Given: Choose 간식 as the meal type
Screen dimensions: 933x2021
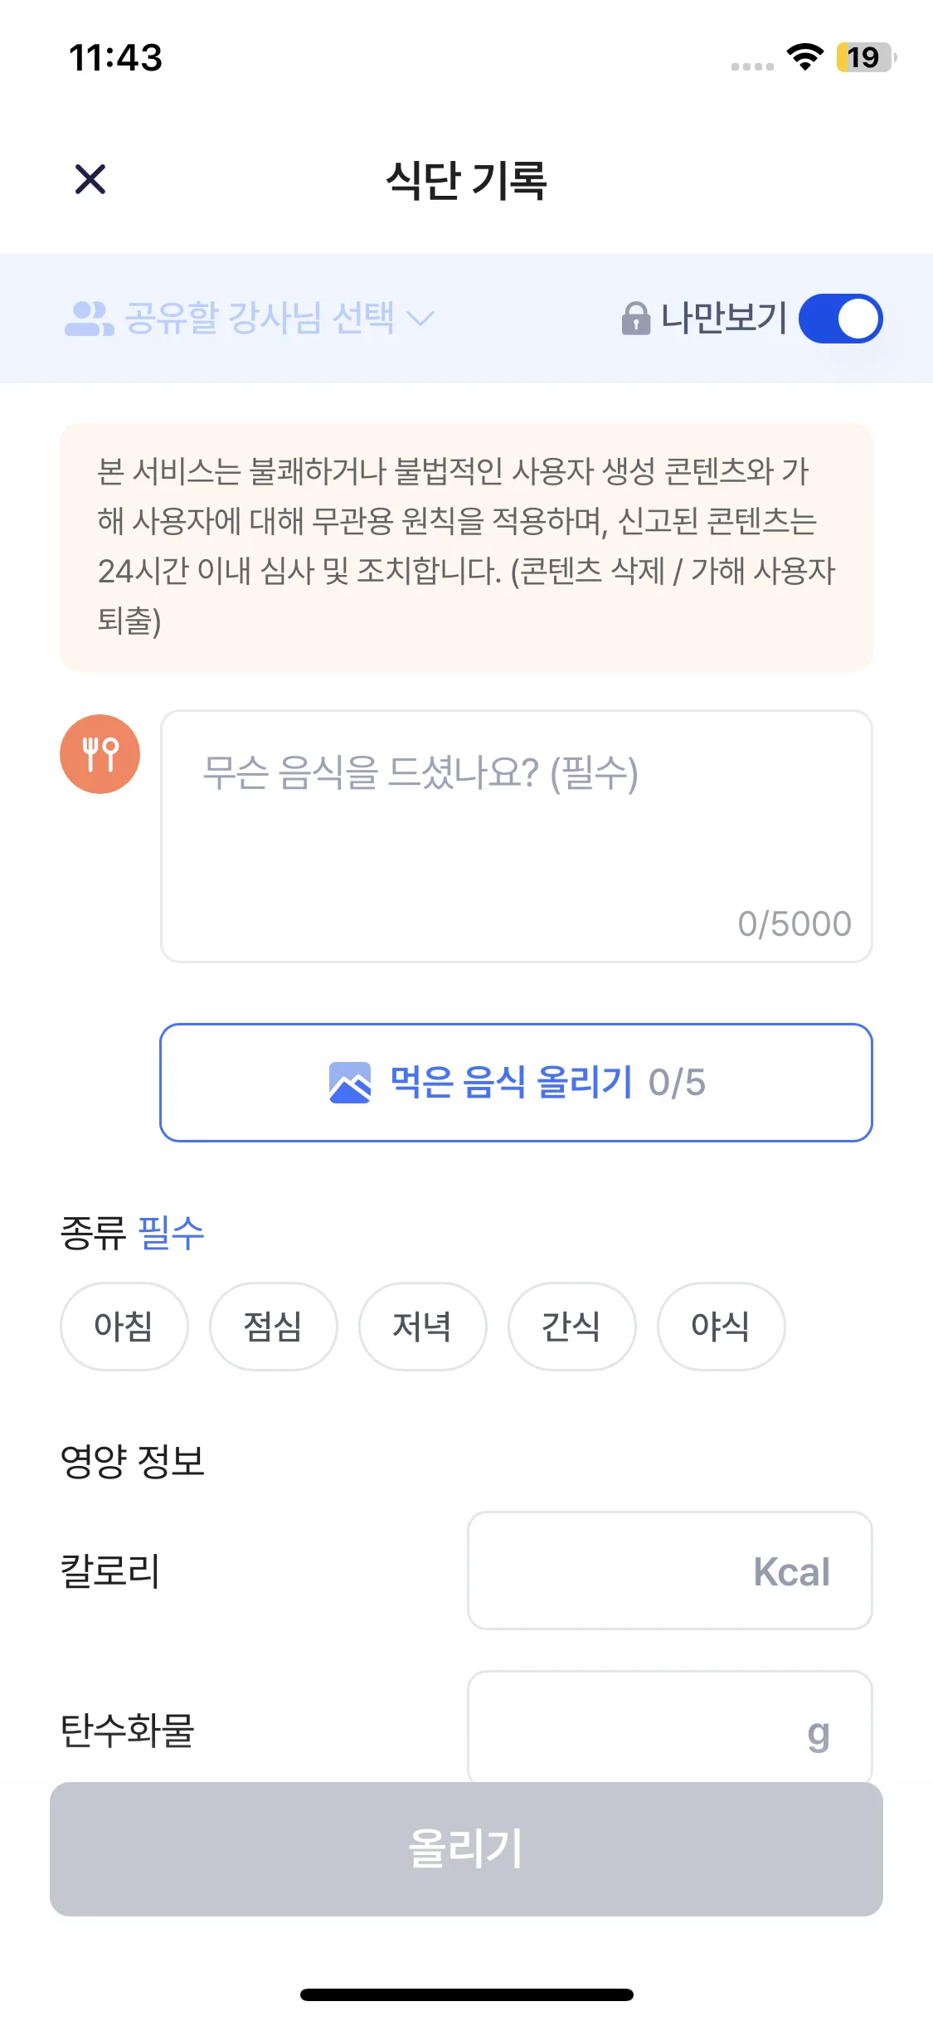Looking at the screenshot, I should point(571,1326).
